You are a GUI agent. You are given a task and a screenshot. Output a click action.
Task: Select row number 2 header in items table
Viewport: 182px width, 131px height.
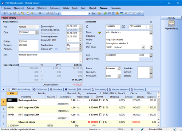(3, 109)
